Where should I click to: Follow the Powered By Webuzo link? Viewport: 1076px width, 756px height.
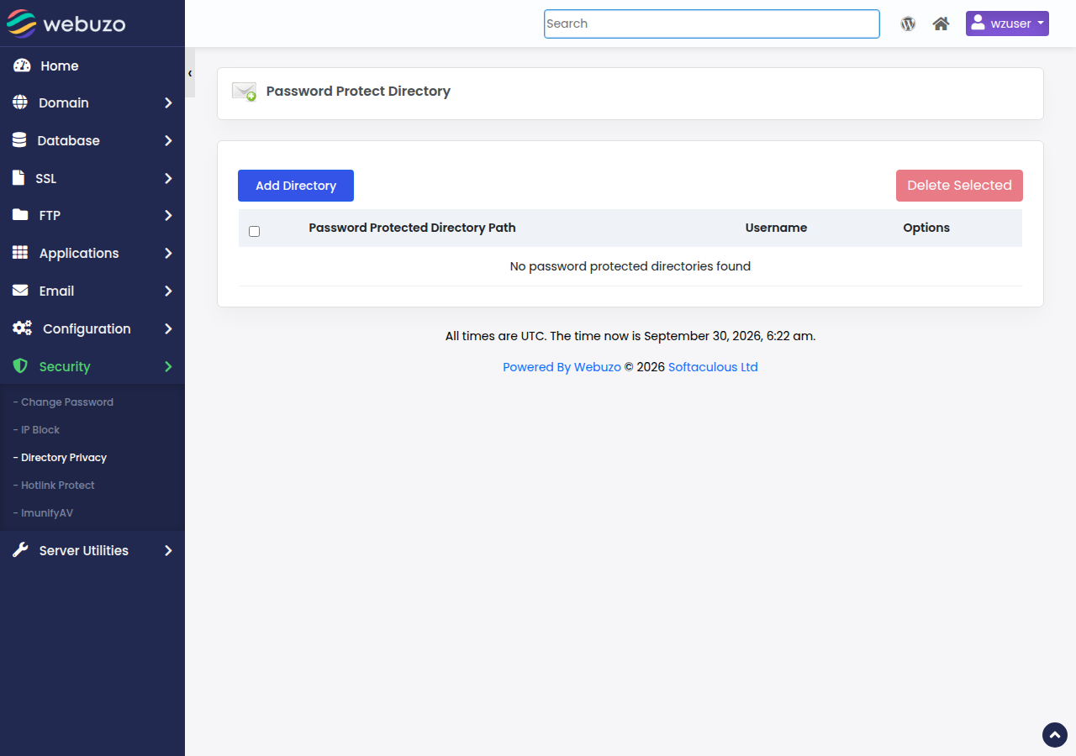pos(562,367)
